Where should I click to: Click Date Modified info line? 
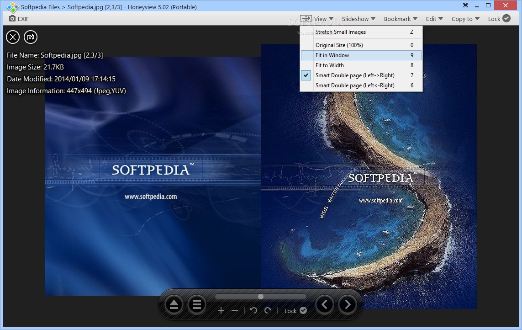[61, 79]
